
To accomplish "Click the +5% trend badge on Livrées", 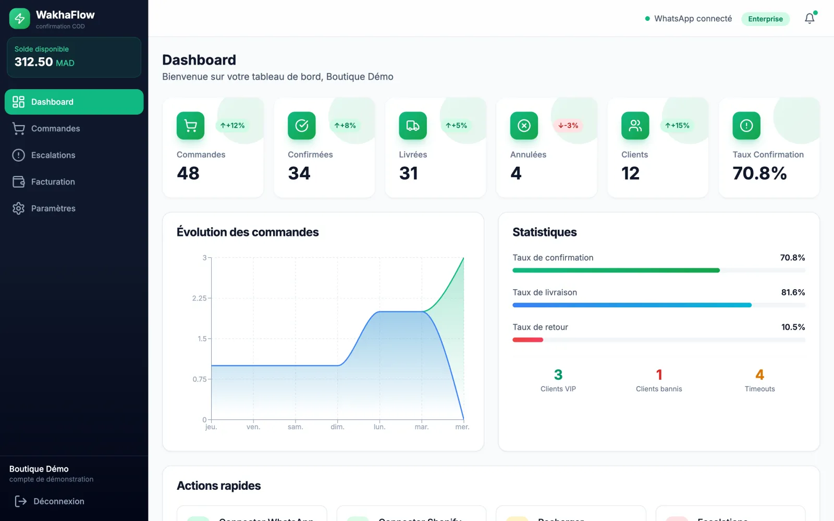I will (456, 126).
